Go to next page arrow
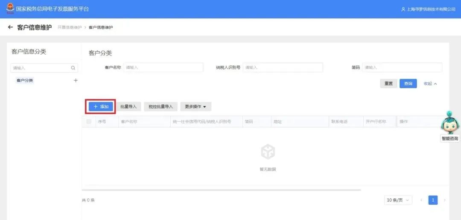This screenshot has width=461, height=220. (444, 200)
